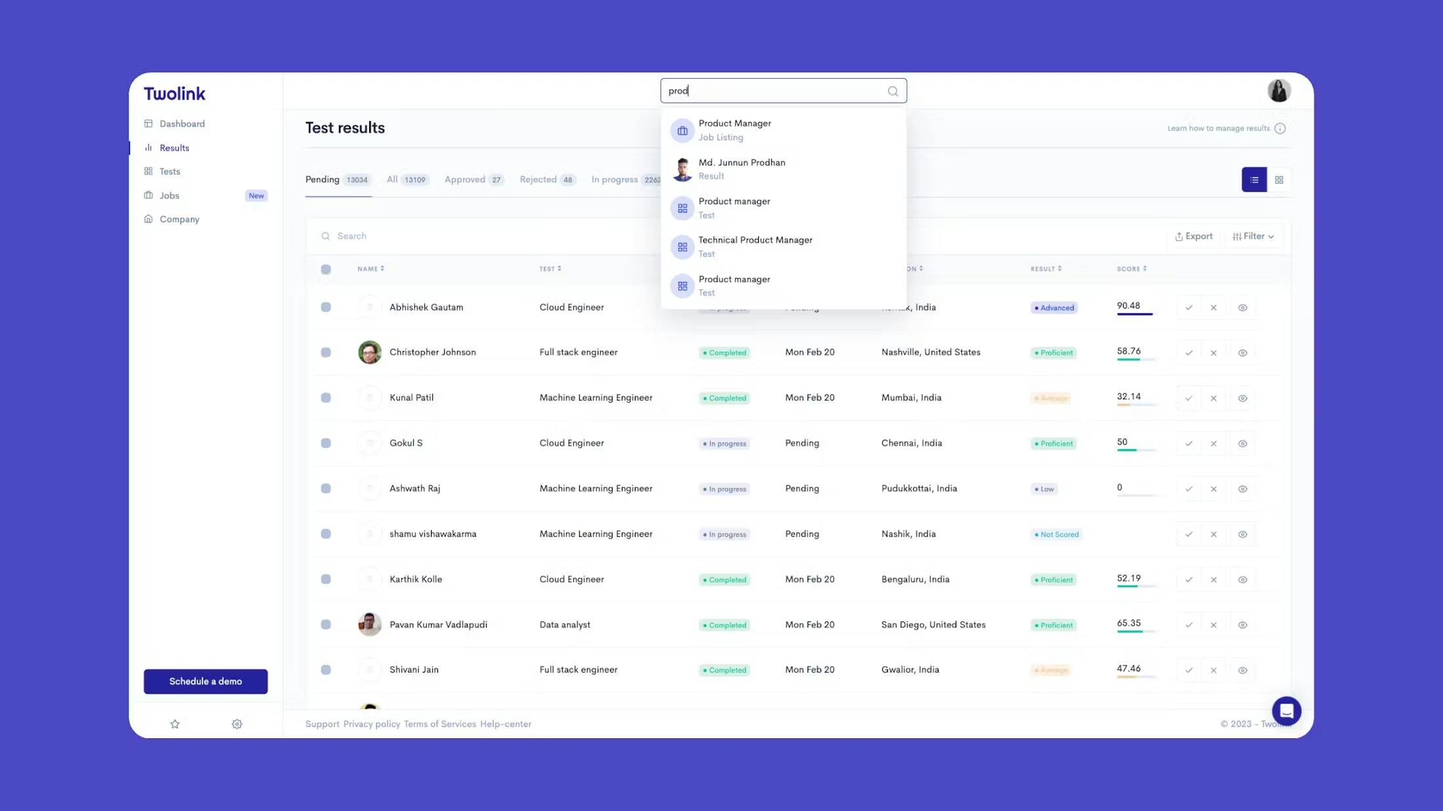The image size is (1443, 811).
Task: Sort the table by the Name column
Action: [x=371, y=269]
